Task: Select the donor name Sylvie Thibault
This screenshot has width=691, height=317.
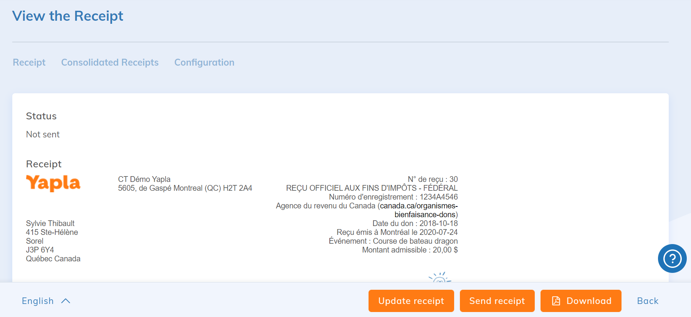Action: pyautogui.click(x=50, y=223)
